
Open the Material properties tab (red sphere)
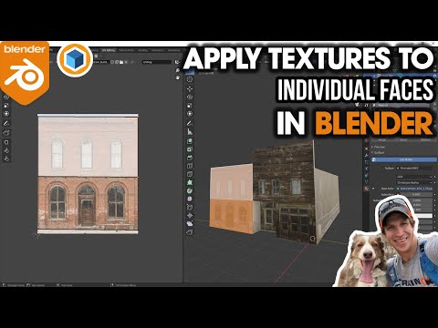(x=366, y=189)
